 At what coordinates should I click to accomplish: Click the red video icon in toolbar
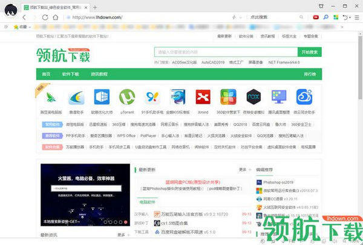316,17
